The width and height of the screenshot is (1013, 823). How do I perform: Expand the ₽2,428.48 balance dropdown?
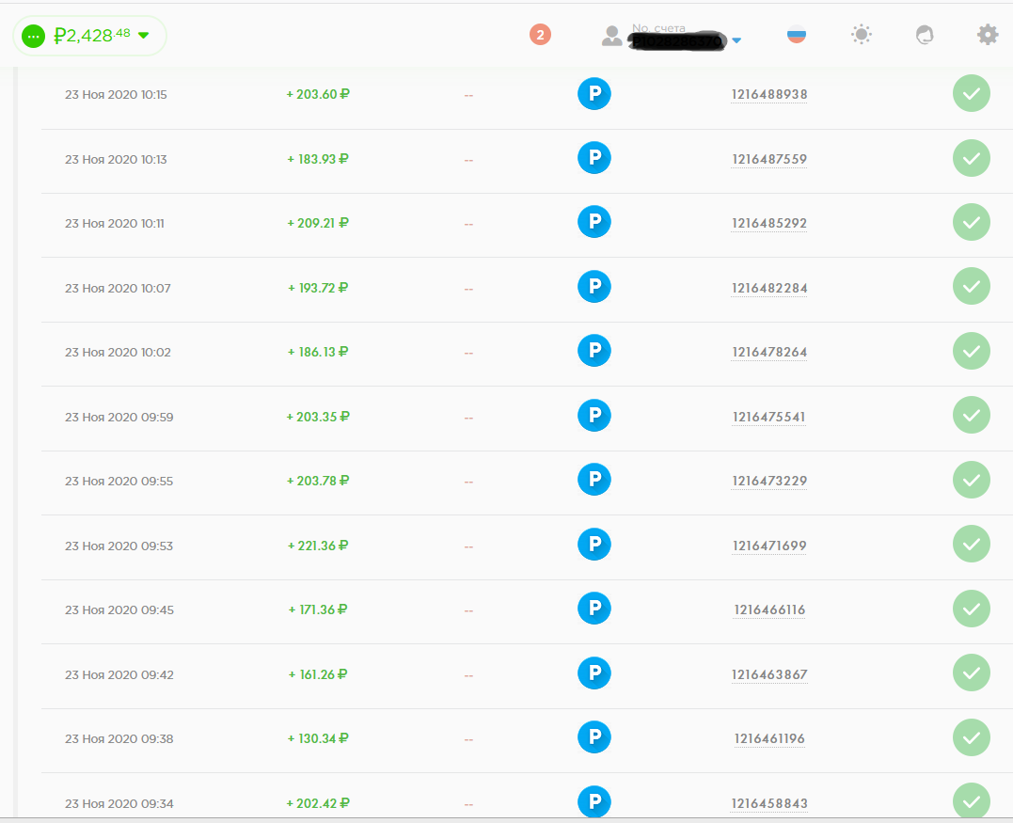144,36
